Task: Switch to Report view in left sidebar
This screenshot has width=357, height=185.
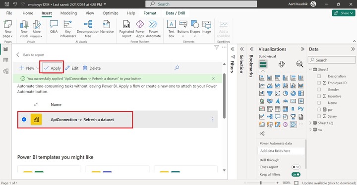Action: 5,49
